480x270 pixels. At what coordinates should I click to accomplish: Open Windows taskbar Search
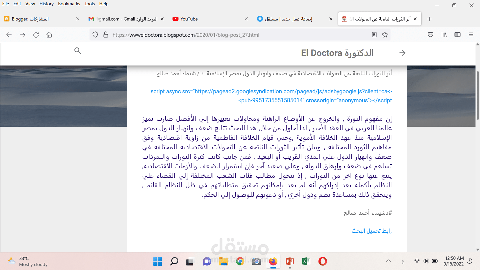click(174, 261)
